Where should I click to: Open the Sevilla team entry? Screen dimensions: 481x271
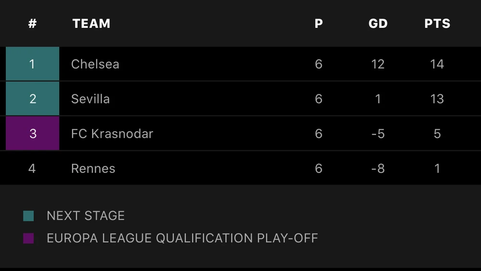coord(90,99)
